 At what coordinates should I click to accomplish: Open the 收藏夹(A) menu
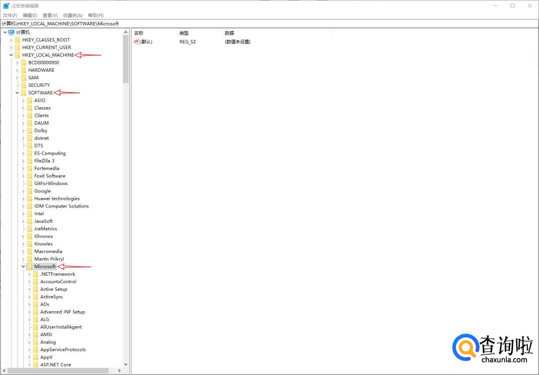pyautogui.click(x=72, y=15)
